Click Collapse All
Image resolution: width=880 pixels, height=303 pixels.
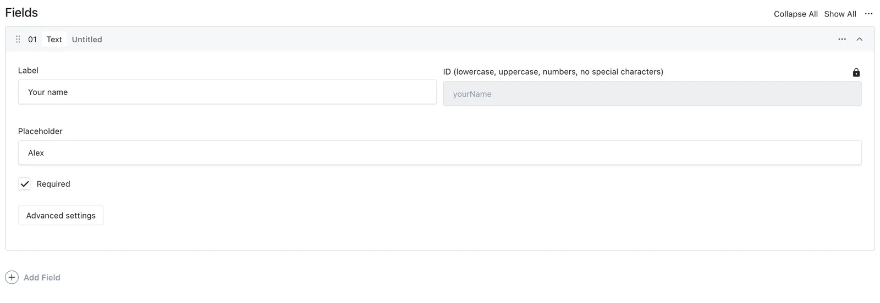click(x=795, y=14)
